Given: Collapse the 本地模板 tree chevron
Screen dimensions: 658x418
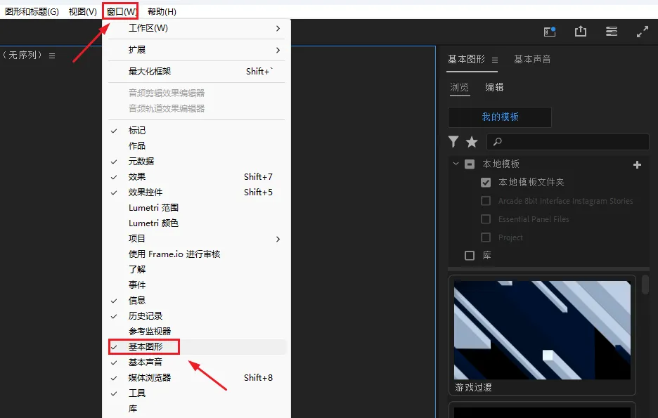Looking at the screenshot, I should pos(456,164).
